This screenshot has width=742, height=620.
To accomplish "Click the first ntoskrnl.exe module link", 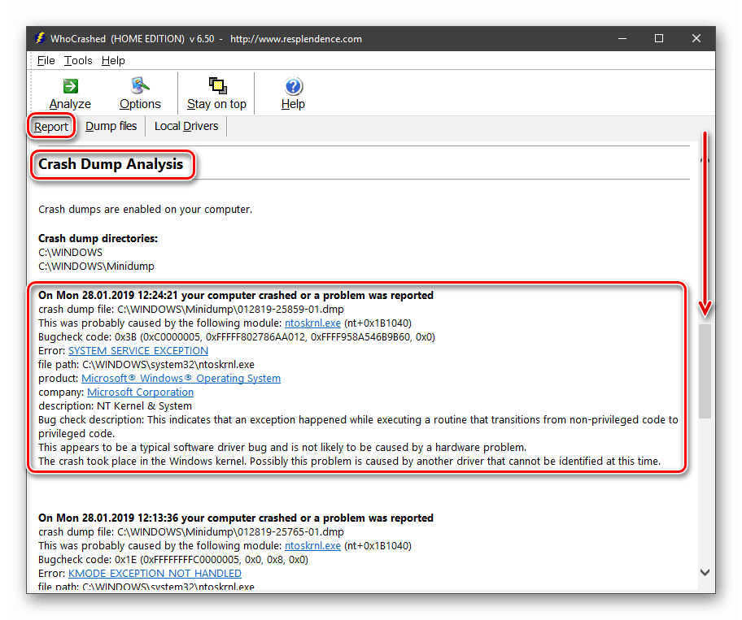I will [312, 323].
